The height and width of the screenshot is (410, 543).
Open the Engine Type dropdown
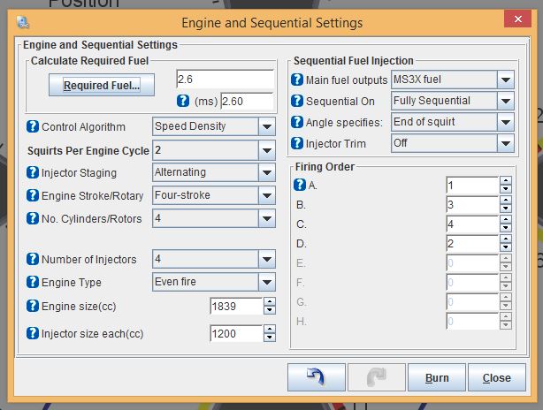point(267,282)
